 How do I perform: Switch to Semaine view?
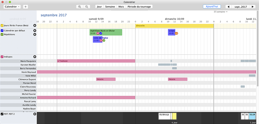(110, 7)
